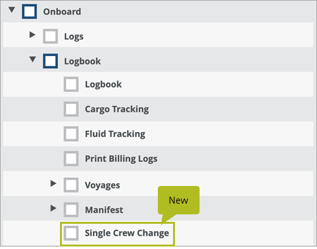Click the Print Billing Logs label
The width and height of the screenshot is (317, 249).
point(121,159)
